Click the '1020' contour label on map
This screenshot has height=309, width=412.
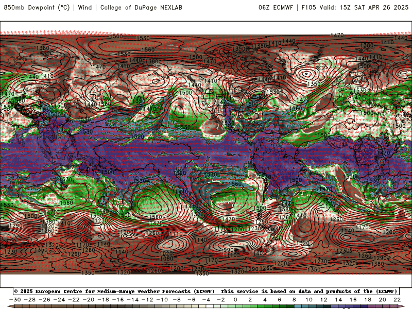pyautogui.click(x=166, y=253)
